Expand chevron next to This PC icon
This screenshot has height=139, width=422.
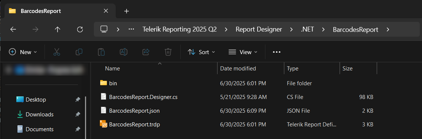click(118, 30)
